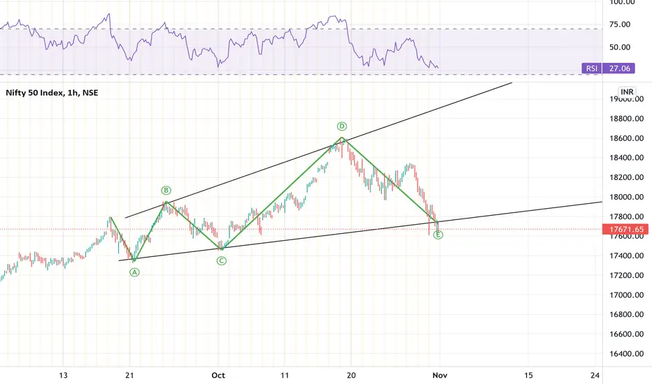Click the RSI 50.00 scale label

click(620, 47)
